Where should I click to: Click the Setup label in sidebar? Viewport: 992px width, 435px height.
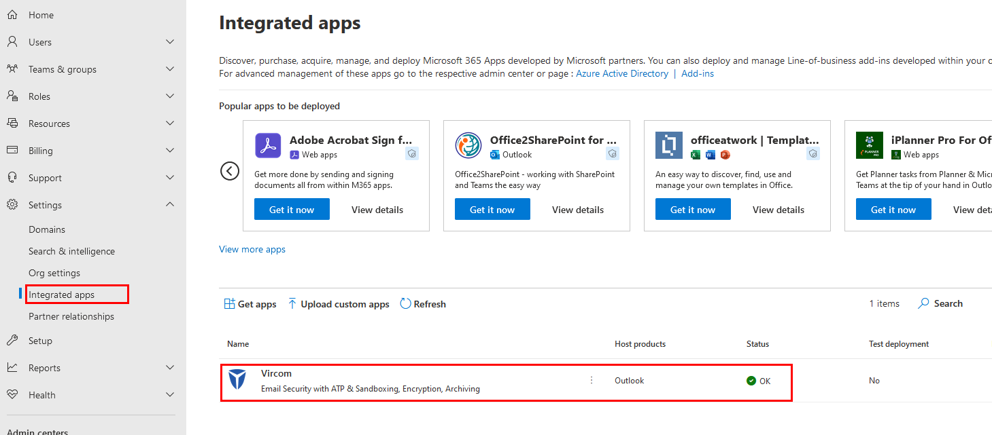coord(40,341)
